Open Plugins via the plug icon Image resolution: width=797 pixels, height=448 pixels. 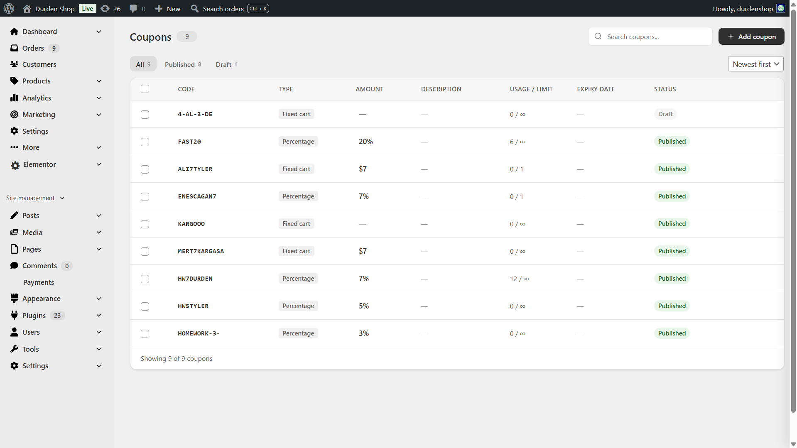pyautogui.click(x=15, y=315)
